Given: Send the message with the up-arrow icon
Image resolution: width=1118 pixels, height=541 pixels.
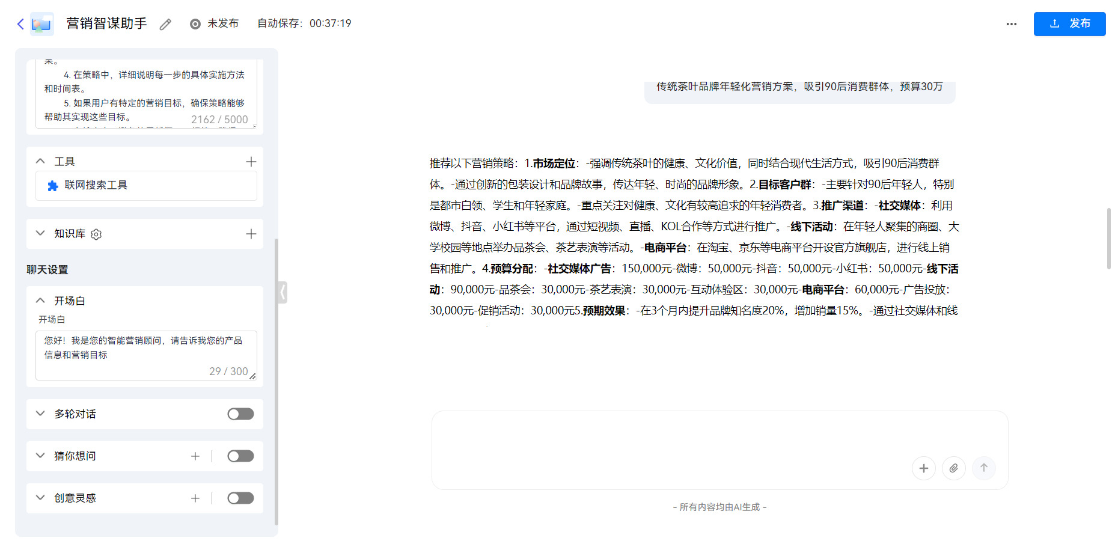Looking at the screenshot, I should (984, 468).
